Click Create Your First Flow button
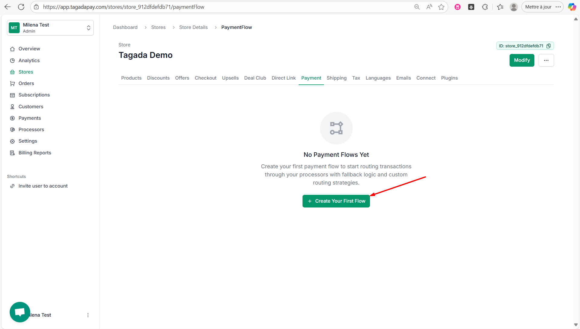 pos(336,201)
